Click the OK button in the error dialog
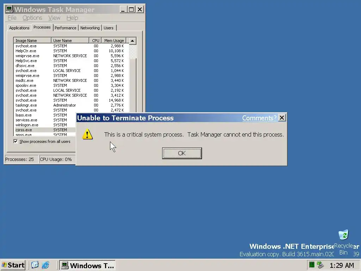This screenshot has width=361, height=271. click(x=182, y=153)
